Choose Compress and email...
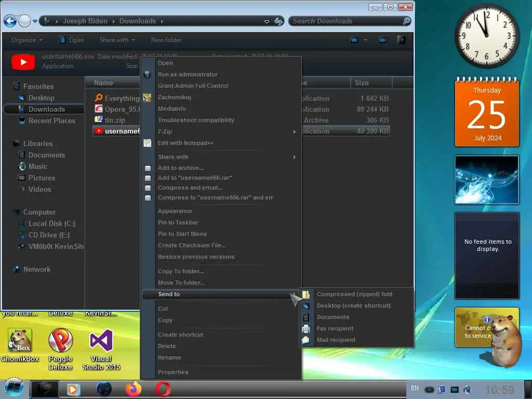This screenshot has height=399, width=532. click(x=190, y=188)
